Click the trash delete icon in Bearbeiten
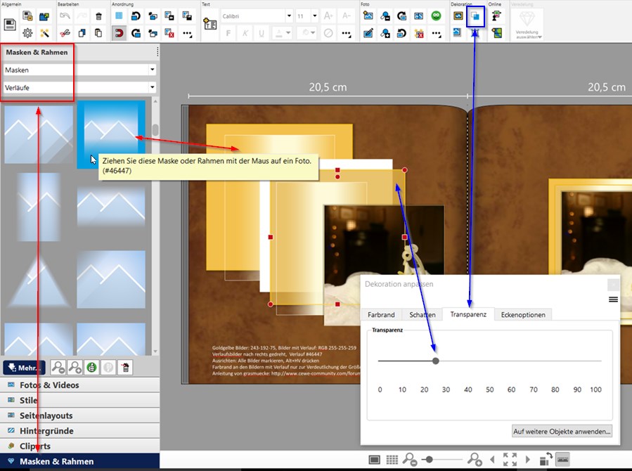The height and width of the screenshot is (471, 632). [x=98, y=15]
